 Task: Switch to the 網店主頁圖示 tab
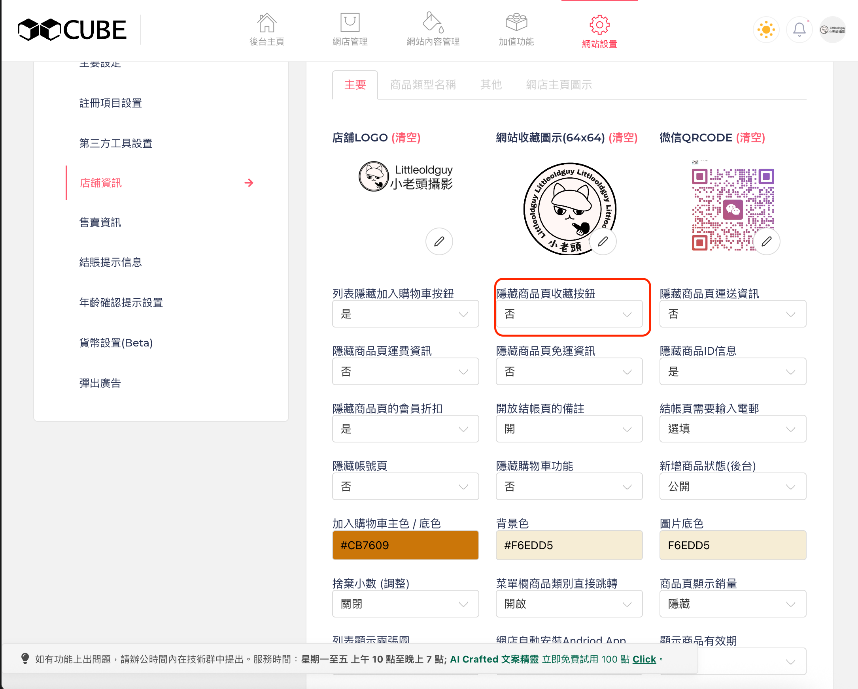pyautogui.click(x=558, y=85)
